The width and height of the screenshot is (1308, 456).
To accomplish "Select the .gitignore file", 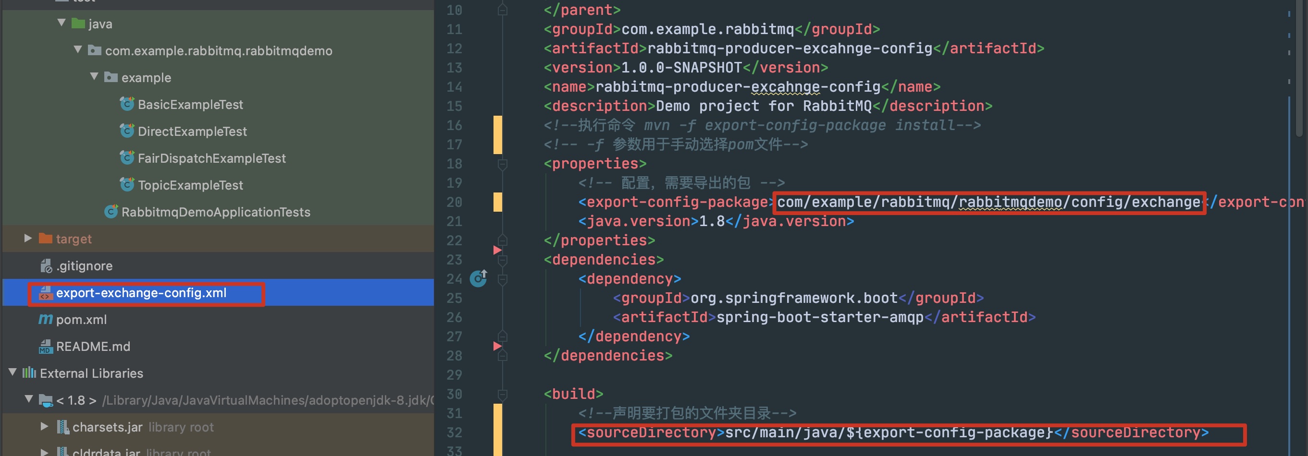I will click(x=84, y=266).
